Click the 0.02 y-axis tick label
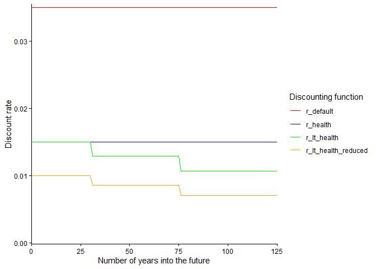This screenshot has height=269, width=376. [x=21, y=109]
